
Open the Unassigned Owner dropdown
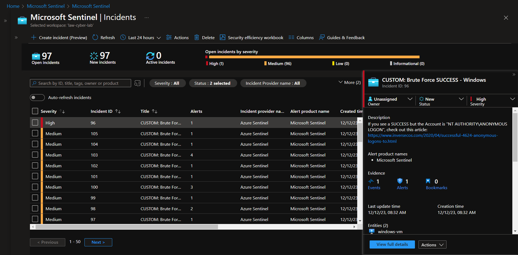(x=390, y=101)
